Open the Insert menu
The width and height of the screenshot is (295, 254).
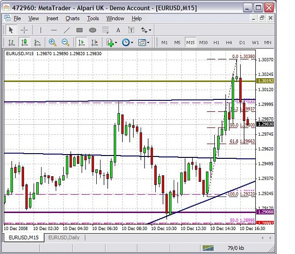pyautogui.click(x=52, y=18)
